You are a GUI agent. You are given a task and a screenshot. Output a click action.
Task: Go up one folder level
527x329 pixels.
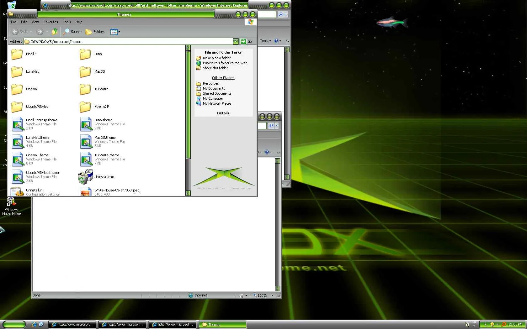(x=55, y=32)
